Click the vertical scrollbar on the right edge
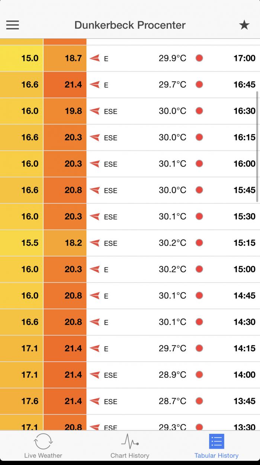This screenshot has width=260, height=465. 257,146
